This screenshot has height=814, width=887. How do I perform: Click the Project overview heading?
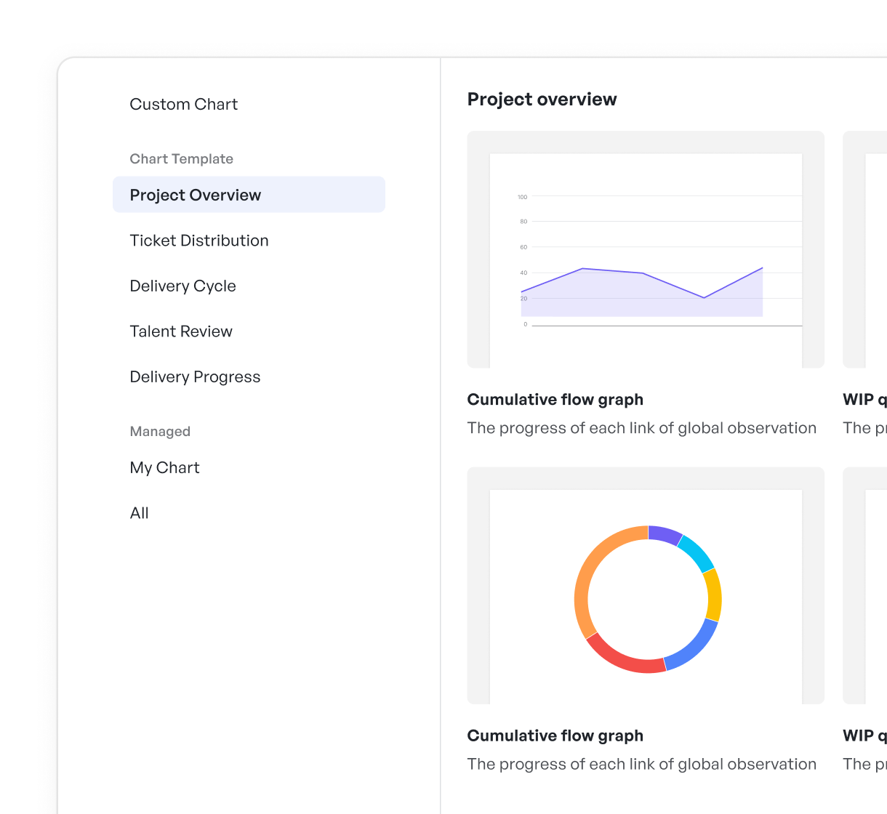[x=542, y=100]
